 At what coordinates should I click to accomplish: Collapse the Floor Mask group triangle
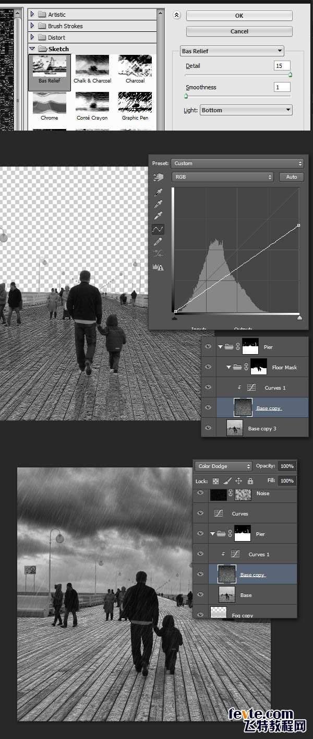pos(228,367)
